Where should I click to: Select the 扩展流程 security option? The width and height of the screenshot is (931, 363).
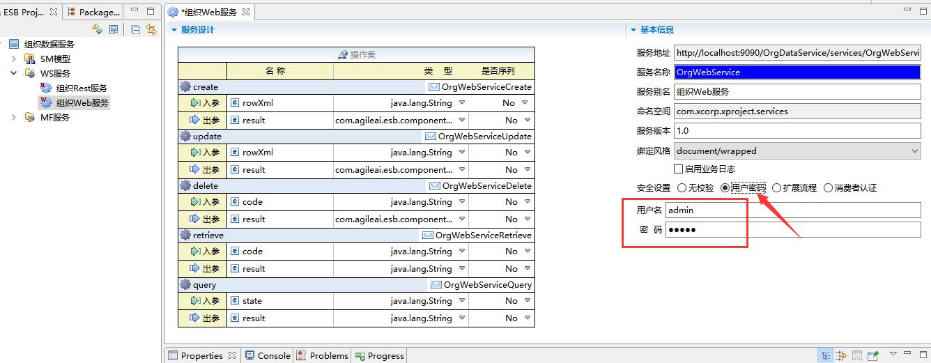pyautogui.click(x=776, y=188)
